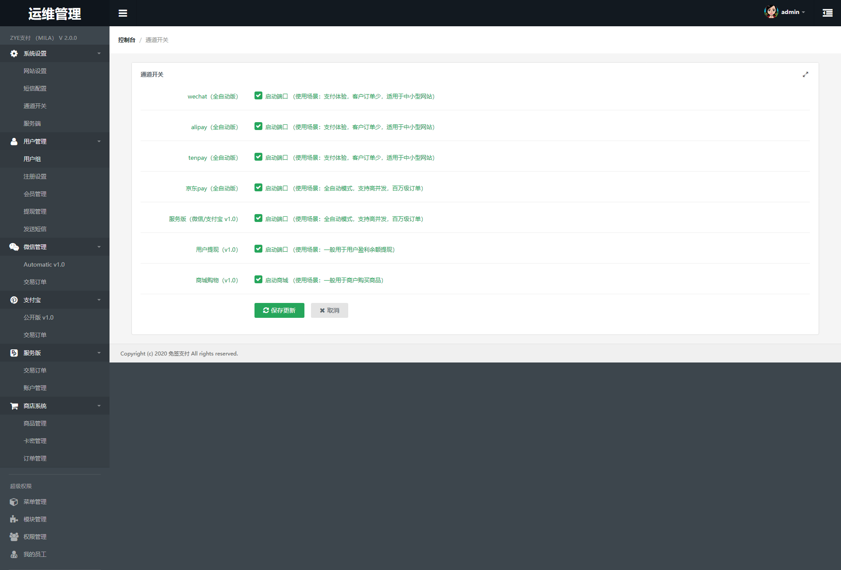
Task: Click the hamburger menu icon in header
Action: [123, 13]
